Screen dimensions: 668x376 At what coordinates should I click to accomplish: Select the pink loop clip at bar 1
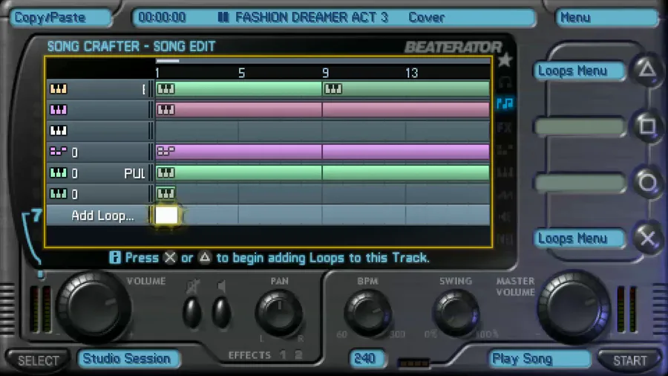pos(239,109)
